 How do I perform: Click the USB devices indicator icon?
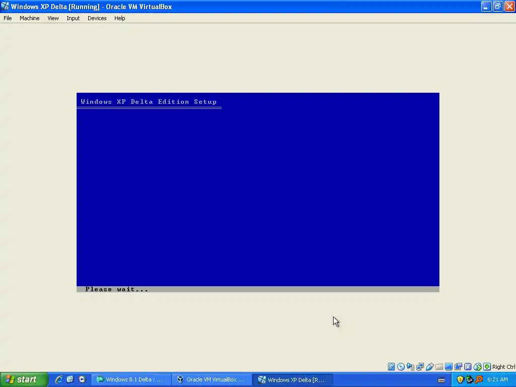coord(429,367)
